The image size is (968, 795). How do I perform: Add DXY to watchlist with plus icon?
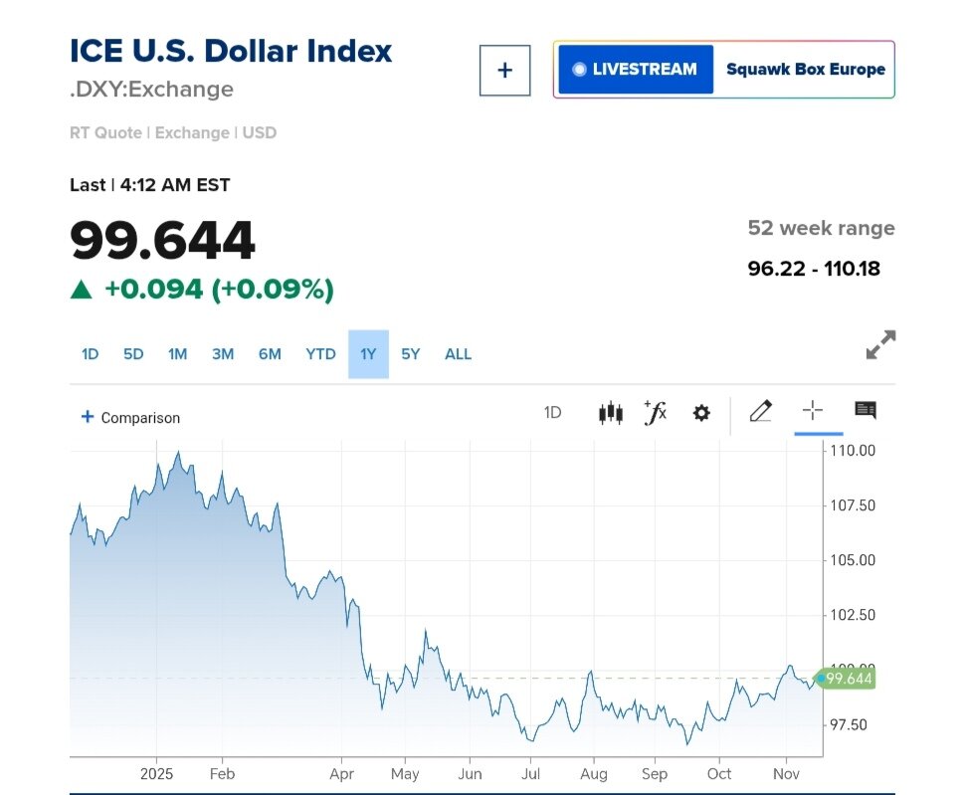coord(504,71)
